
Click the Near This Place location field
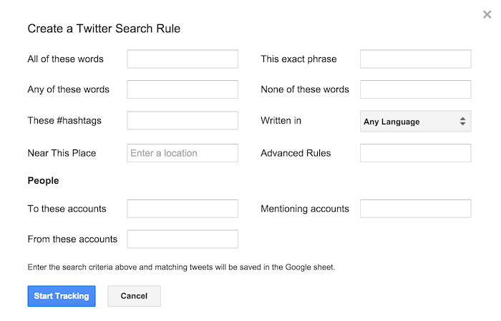click(183, 153)
